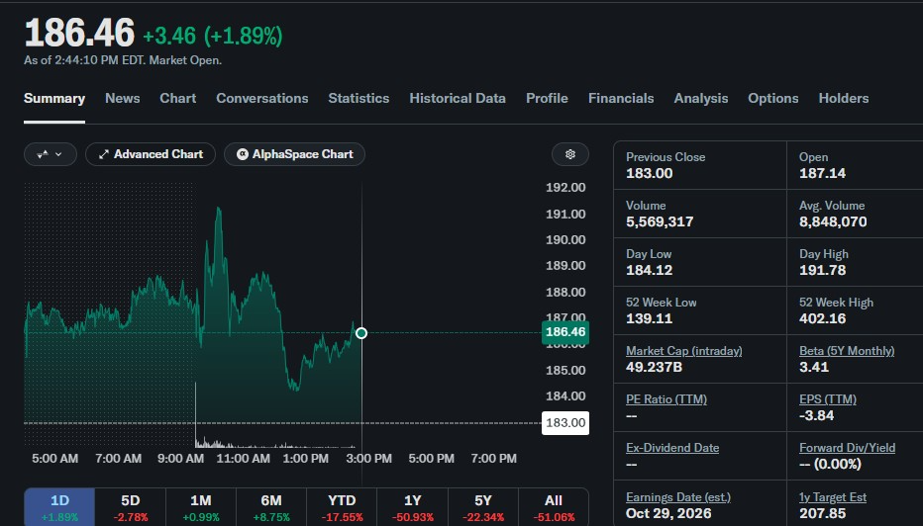Image resolution: width=923 pixels, height=526 pixels.
Task: Click the 52 Week Low value 139.11
Action: pos(649,318)
